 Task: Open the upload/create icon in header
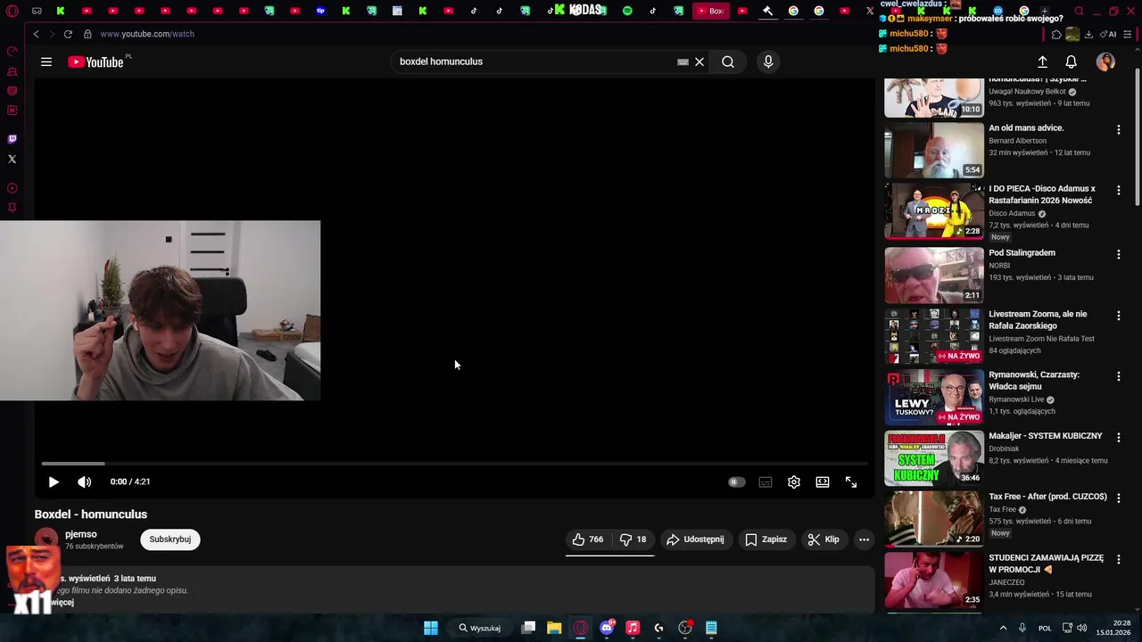coord(1042,62)
